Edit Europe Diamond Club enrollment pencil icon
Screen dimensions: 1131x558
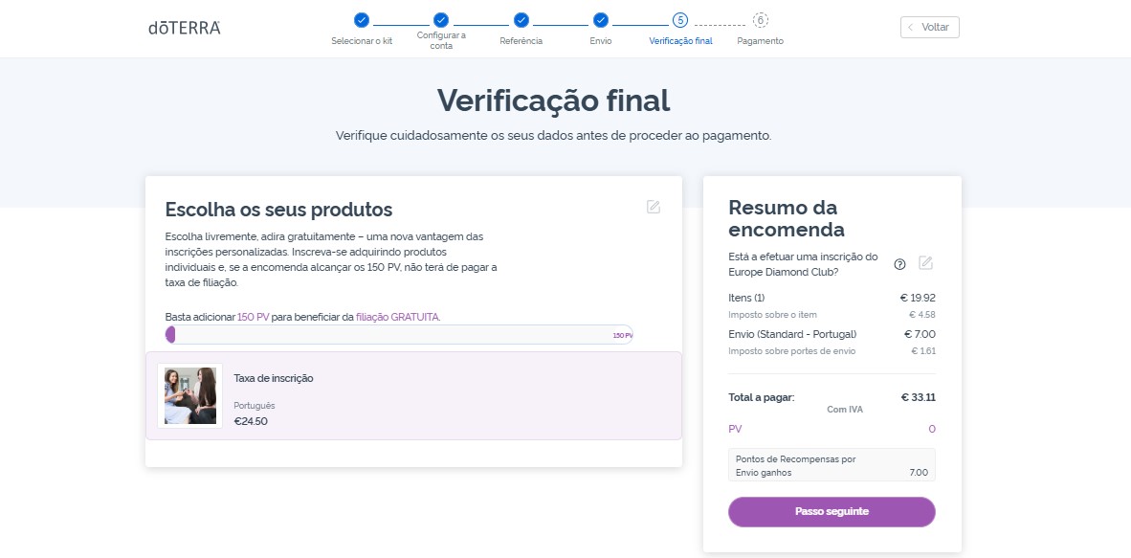point(926,263)
